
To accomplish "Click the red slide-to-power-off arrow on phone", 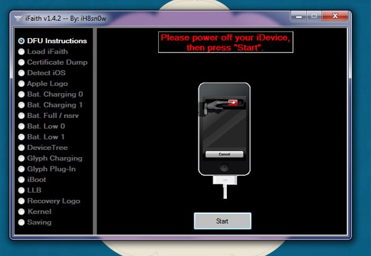I will tap(233, 102).
